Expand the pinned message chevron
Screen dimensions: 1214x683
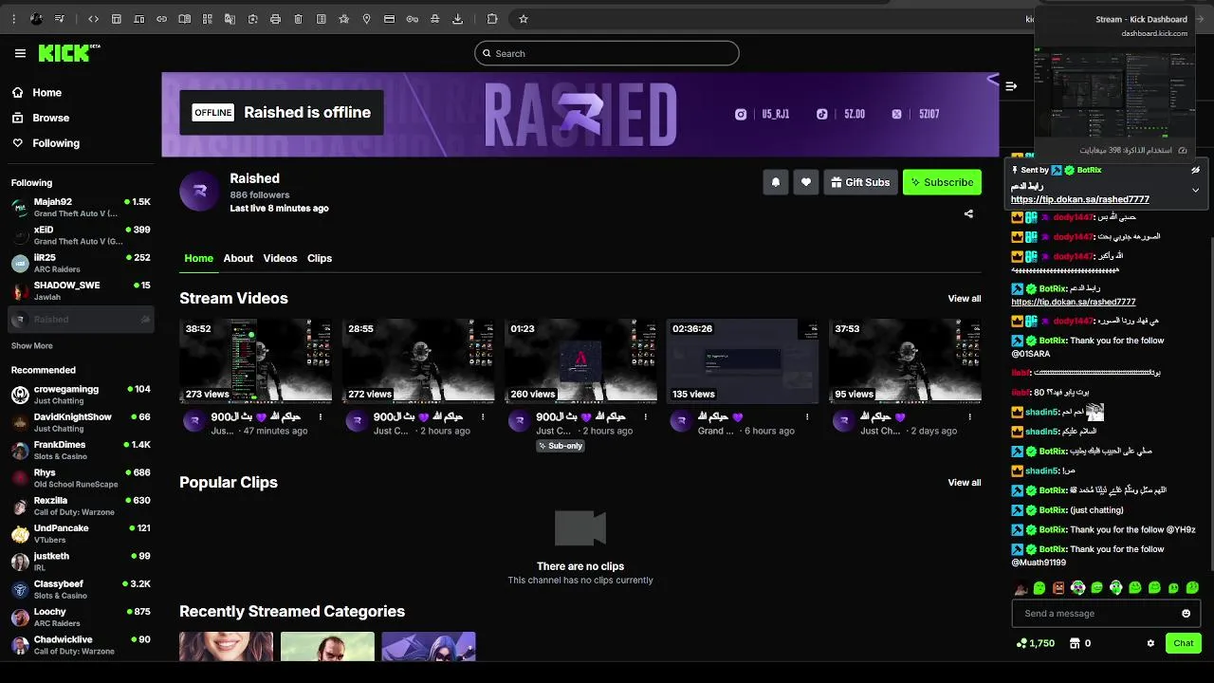coord(1195,190)
